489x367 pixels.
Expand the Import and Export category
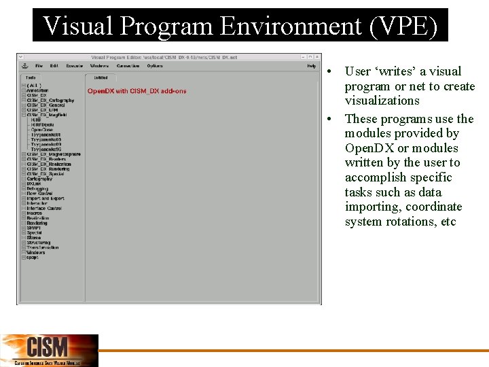click(x=24, y=198)
